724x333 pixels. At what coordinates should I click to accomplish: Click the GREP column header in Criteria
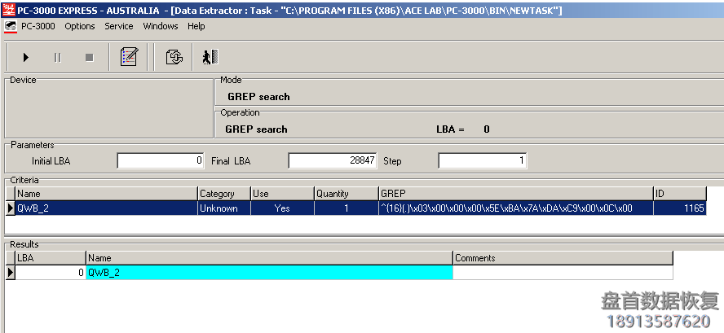[515, 194]
